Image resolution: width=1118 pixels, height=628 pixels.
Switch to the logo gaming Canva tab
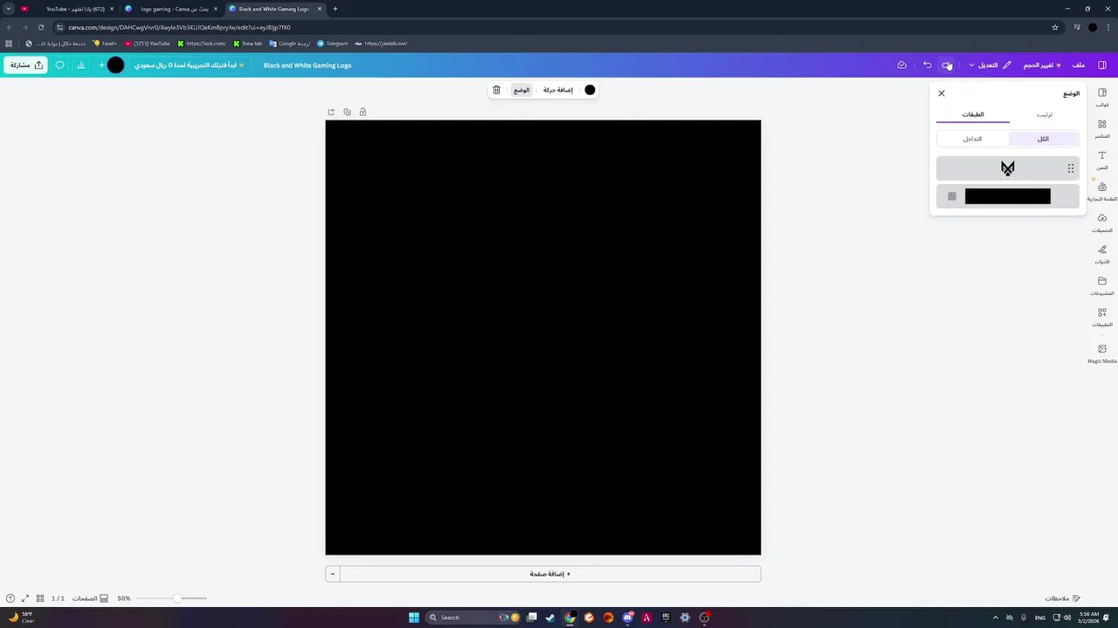[170, 9]
